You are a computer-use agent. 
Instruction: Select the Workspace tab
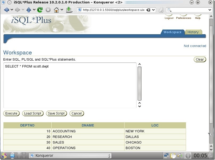point(172,32)
